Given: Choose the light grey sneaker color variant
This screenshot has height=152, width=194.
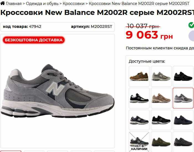Looking at the screenshot, I should pos(161,76).
